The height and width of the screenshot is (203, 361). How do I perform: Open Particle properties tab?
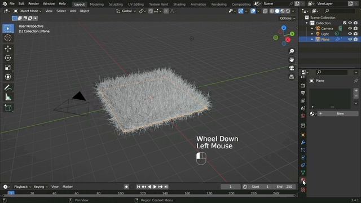point(303,150)
